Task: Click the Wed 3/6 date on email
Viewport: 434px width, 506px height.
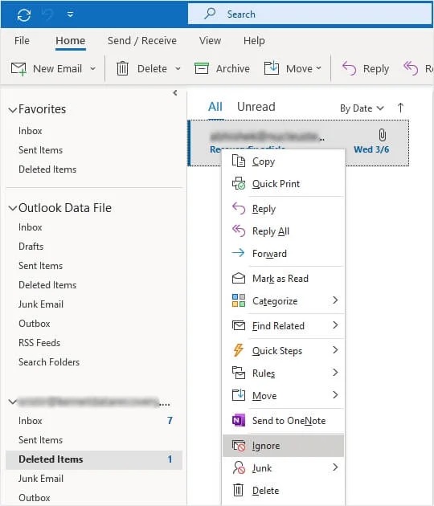Action: [x=371, y=149]
